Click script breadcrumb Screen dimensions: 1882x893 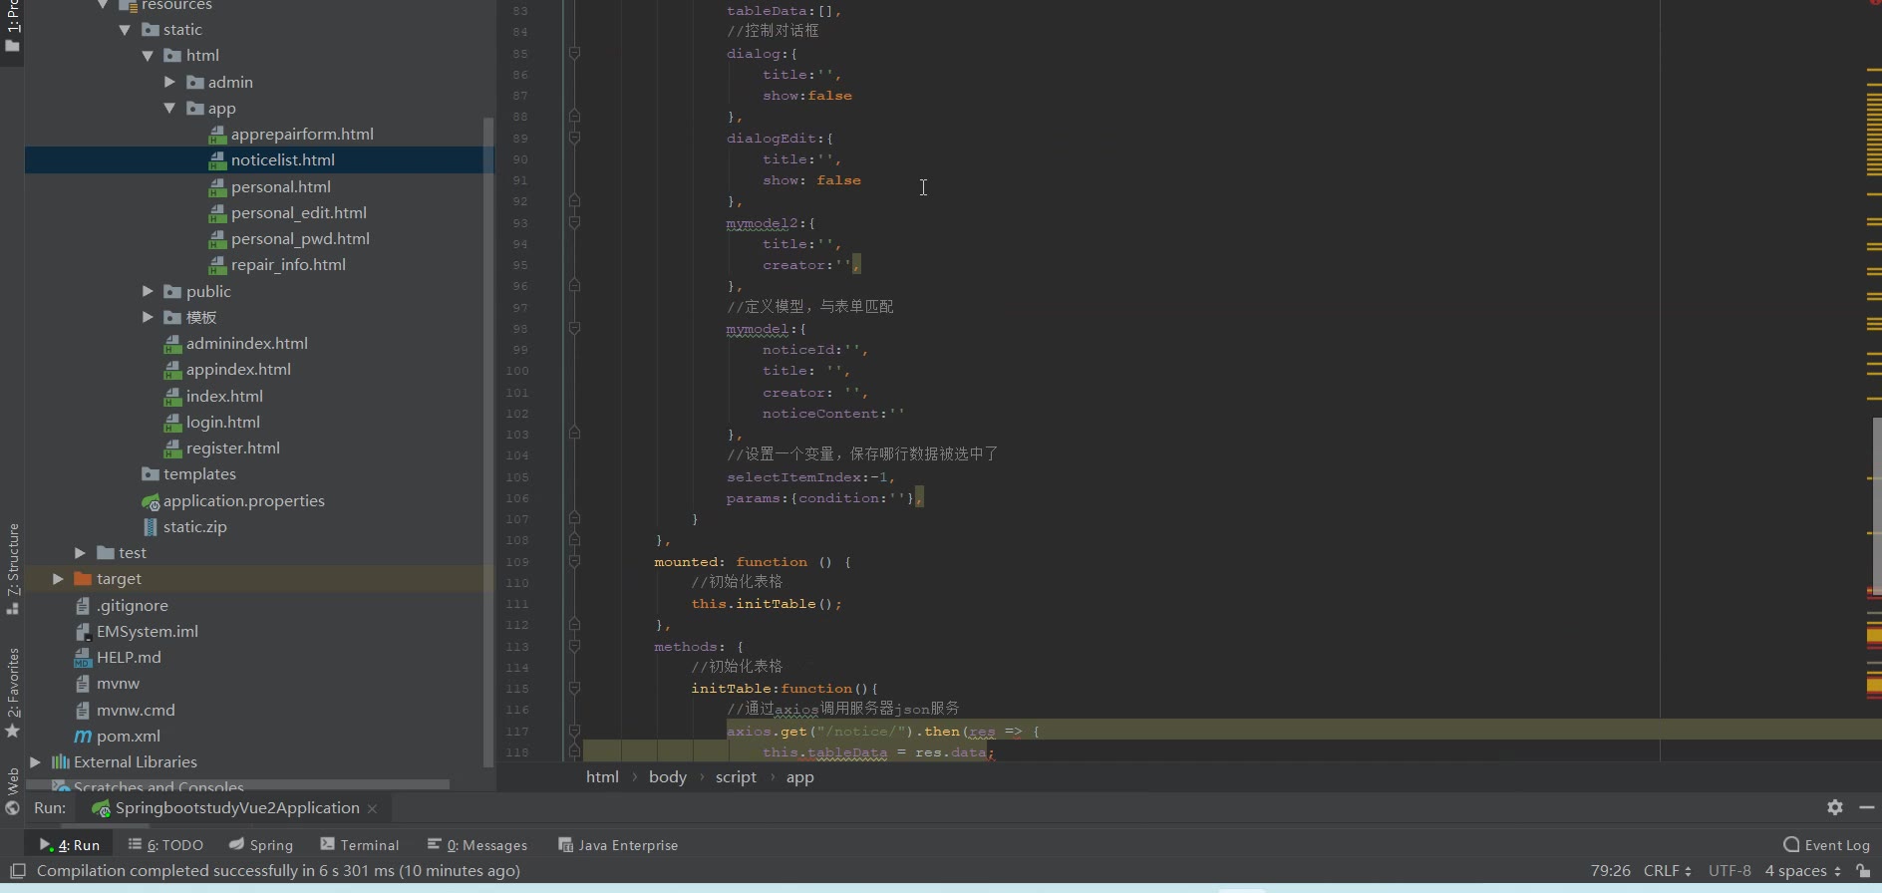[736, 776]
